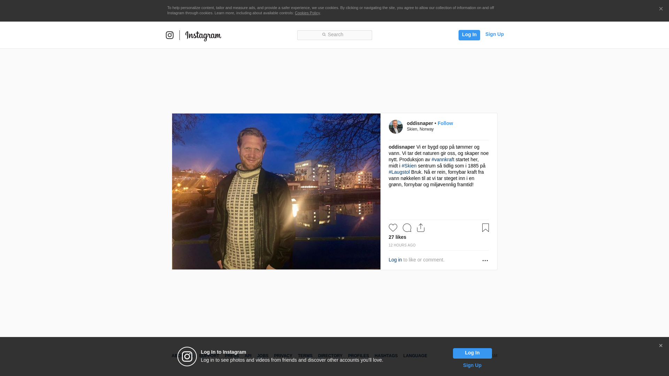Image resolution: width=669 pixels, height=376 pixels.
Task: Open the Cookies Policy link
Action: pos(307,13)
